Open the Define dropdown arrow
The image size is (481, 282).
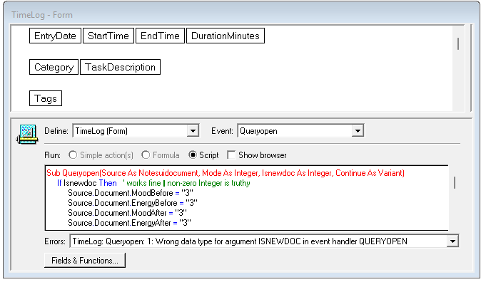[193, 131]
